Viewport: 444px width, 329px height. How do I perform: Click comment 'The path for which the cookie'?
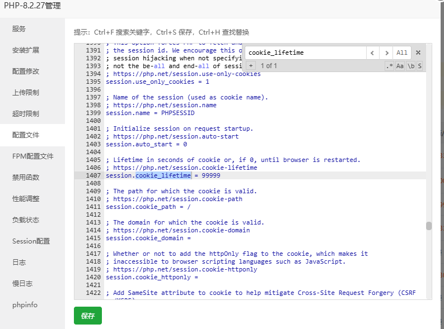pyautogui.click(x=181, y=191)
